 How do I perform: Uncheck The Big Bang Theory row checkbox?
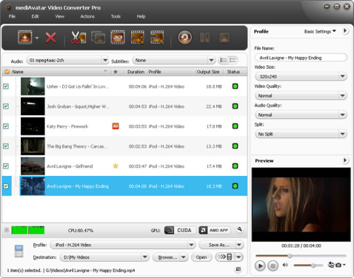[6, 146]
